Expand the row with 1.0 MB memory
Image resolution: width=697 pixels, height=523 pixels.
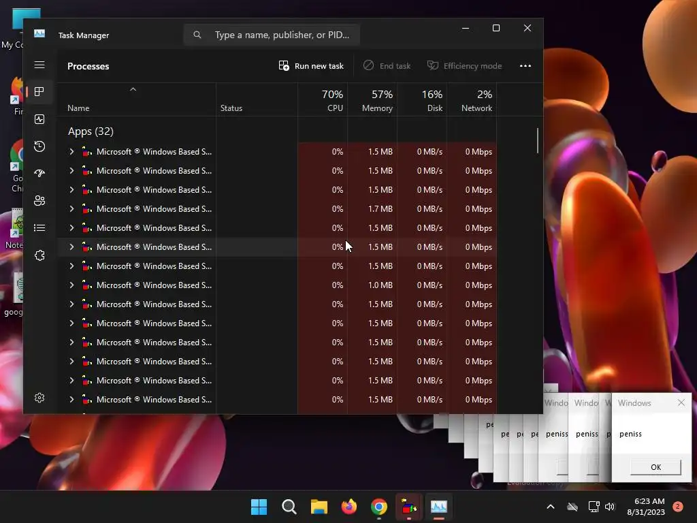tap(71, 285)
